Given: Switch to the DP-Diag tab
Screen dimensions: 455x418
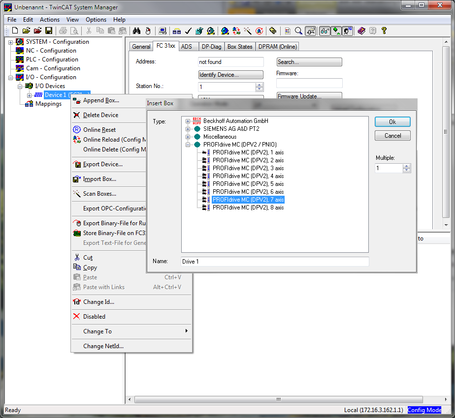Looking at the screenshot, I should point(212,47).
